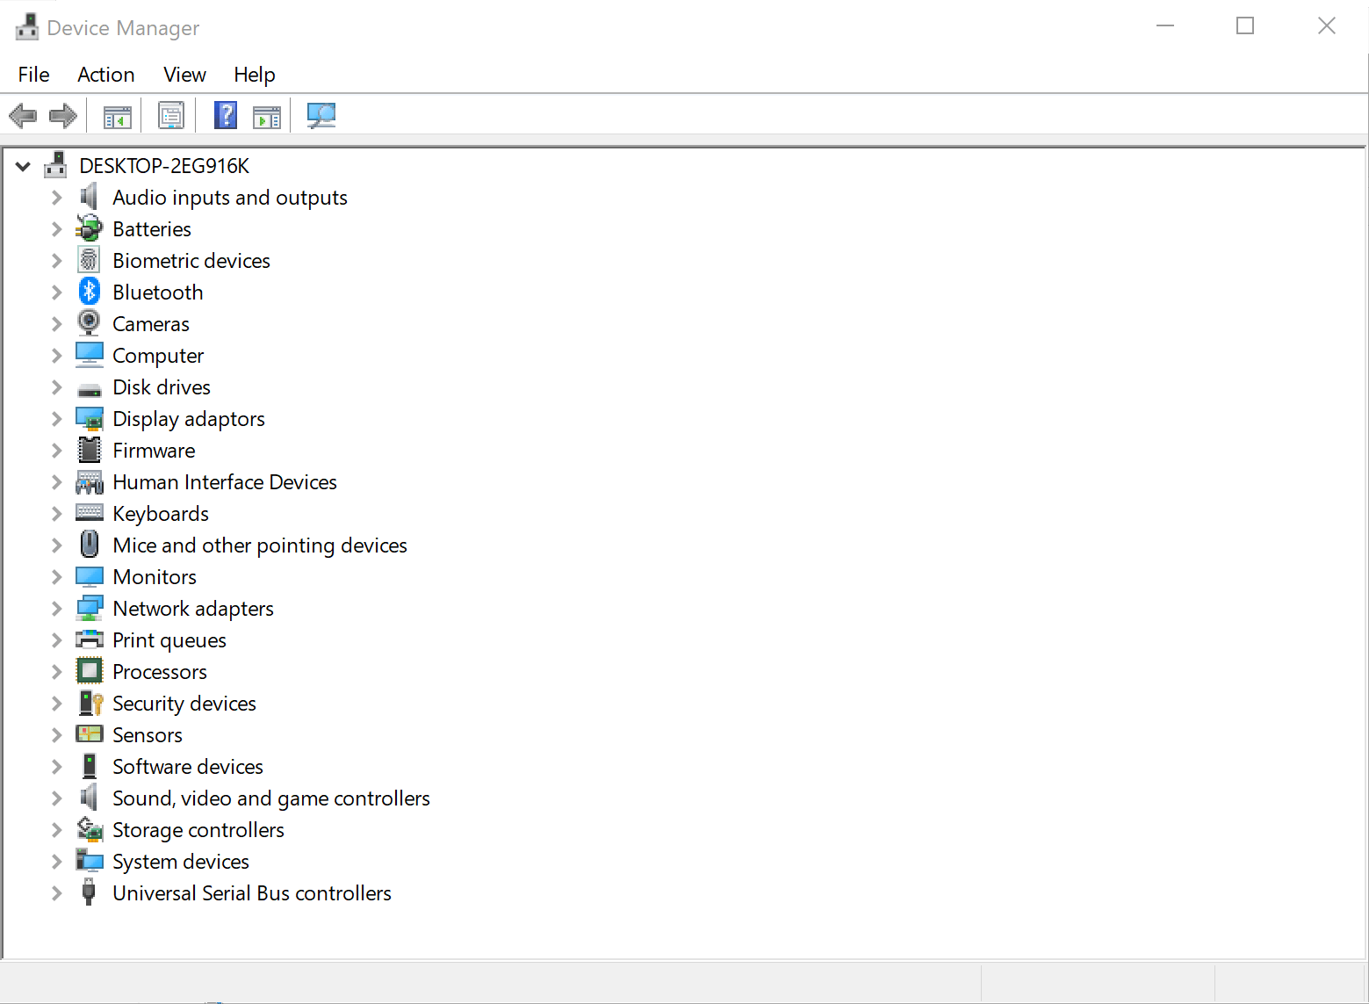Click the Show/Hide Action Pane toolbar icon
This screenshot has height=1004, width=1369.
pyautogui.click(x=266, y=116)
